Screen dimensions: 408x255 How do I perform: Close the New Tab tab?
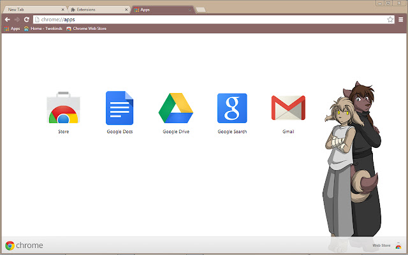pos(62,10)
